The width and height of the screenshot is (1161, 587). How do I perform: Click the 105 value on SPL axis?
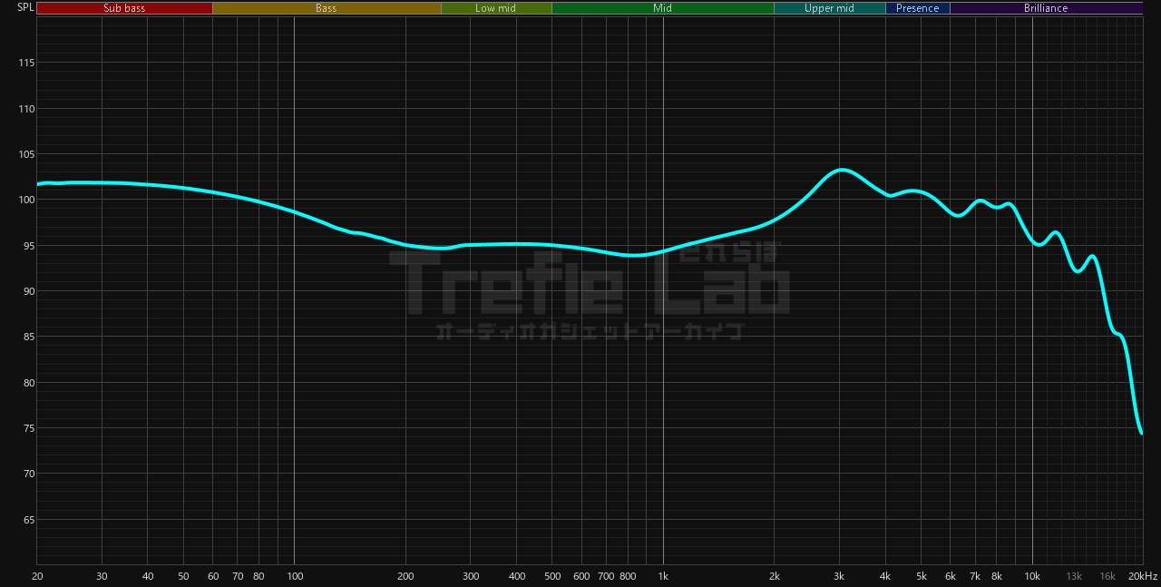(x=25, y=154)
